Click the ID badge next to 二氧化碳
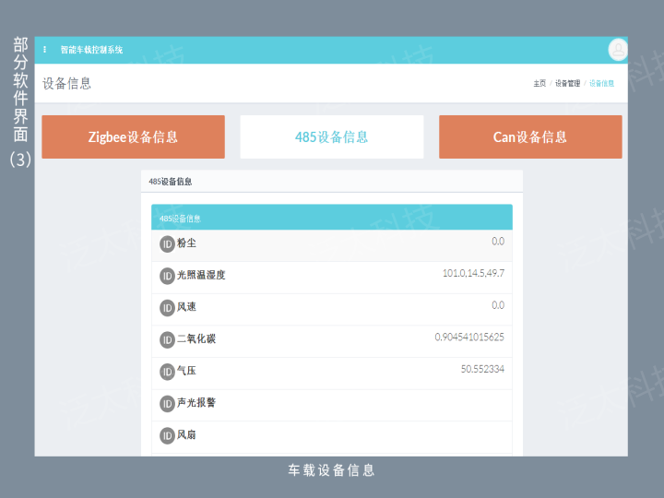 [x=167, y=339]
